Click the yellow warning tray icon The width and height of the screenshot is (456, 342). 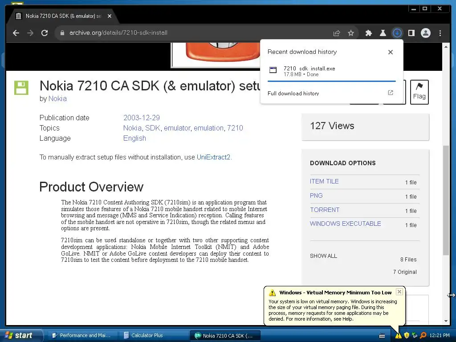point(399,336)
